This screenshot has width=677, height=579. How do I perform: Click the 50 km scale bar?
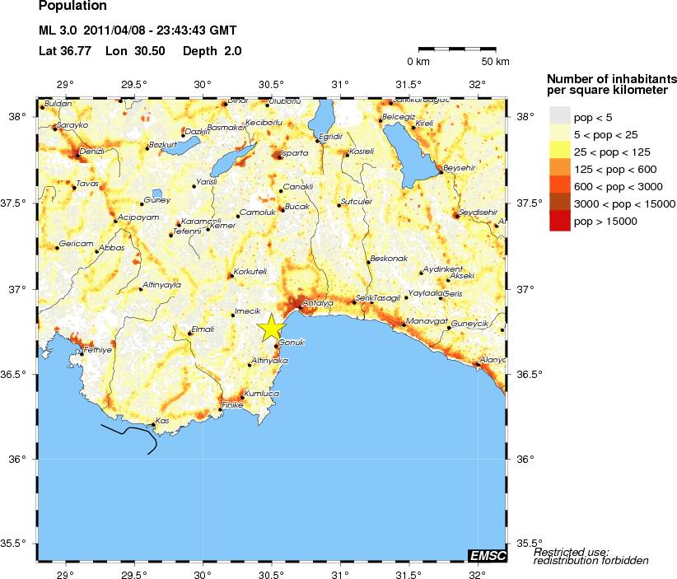click(464, 50)
